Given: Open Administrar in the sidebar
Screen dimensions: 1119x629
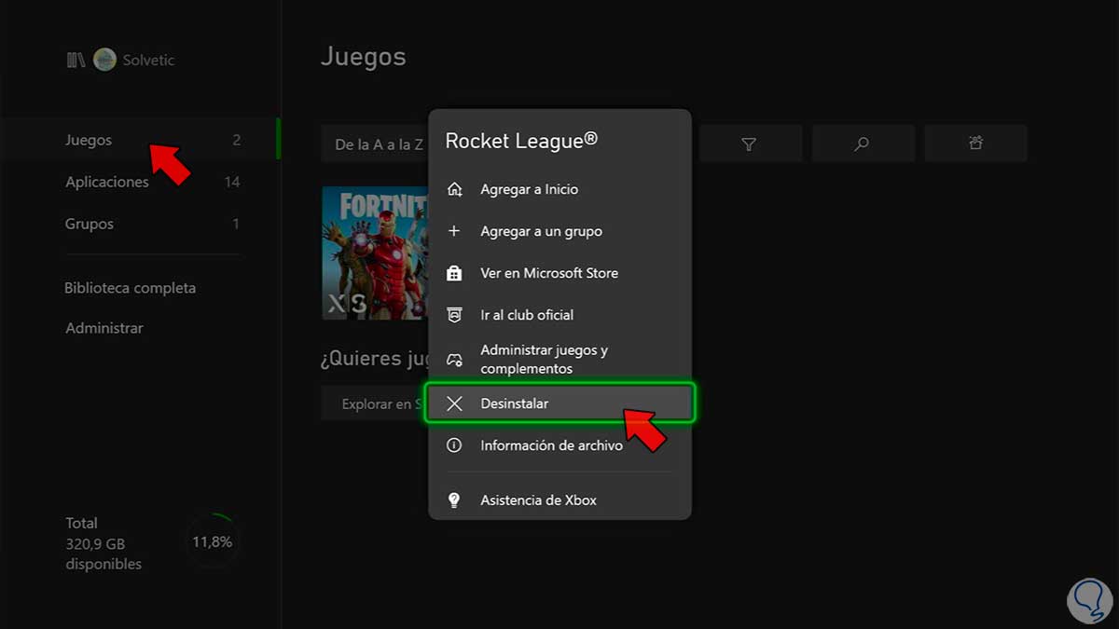Looking at the screenshot, I should 104,328.
